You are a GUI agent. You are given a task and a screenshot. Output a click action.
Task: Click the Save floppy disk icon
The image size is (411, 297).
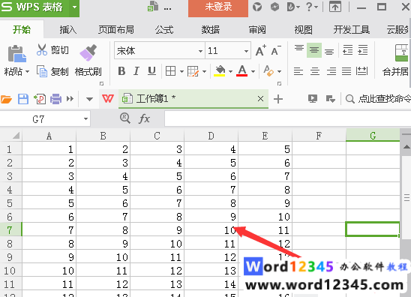23,99
